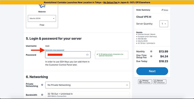Click the Webmin option card label
This screenshot has width=194, height=99.
(x=42, y=12)
